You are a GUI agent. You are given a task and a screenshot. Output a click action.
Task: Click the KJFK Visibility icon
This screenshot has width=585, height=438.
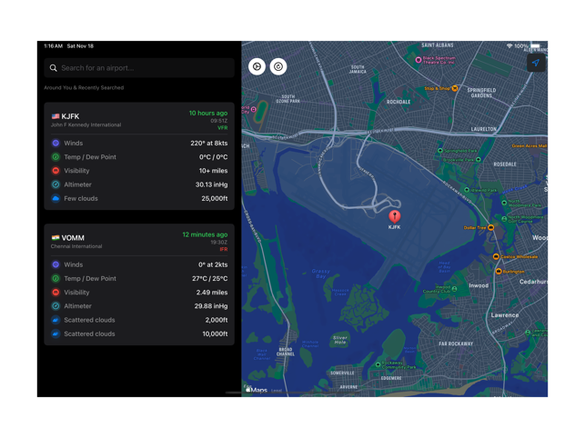point(55,171)
